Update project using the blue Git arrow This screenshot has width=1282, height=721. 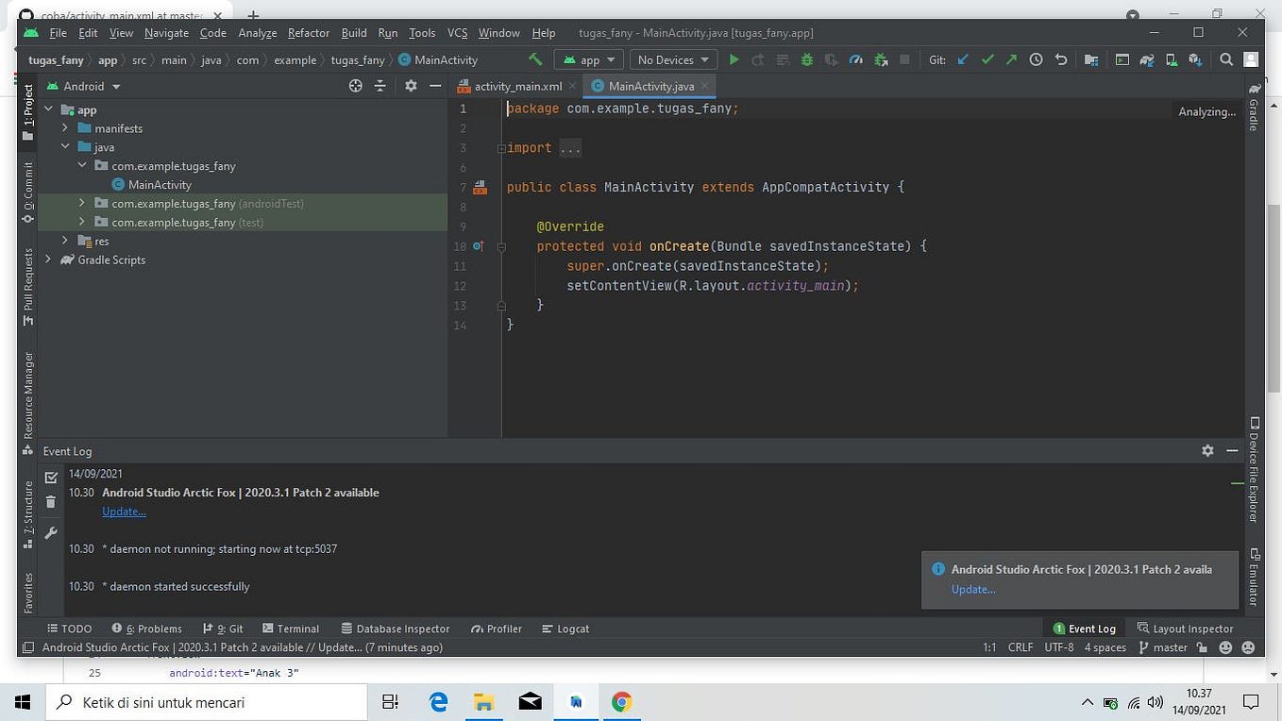tap(962, 59)
